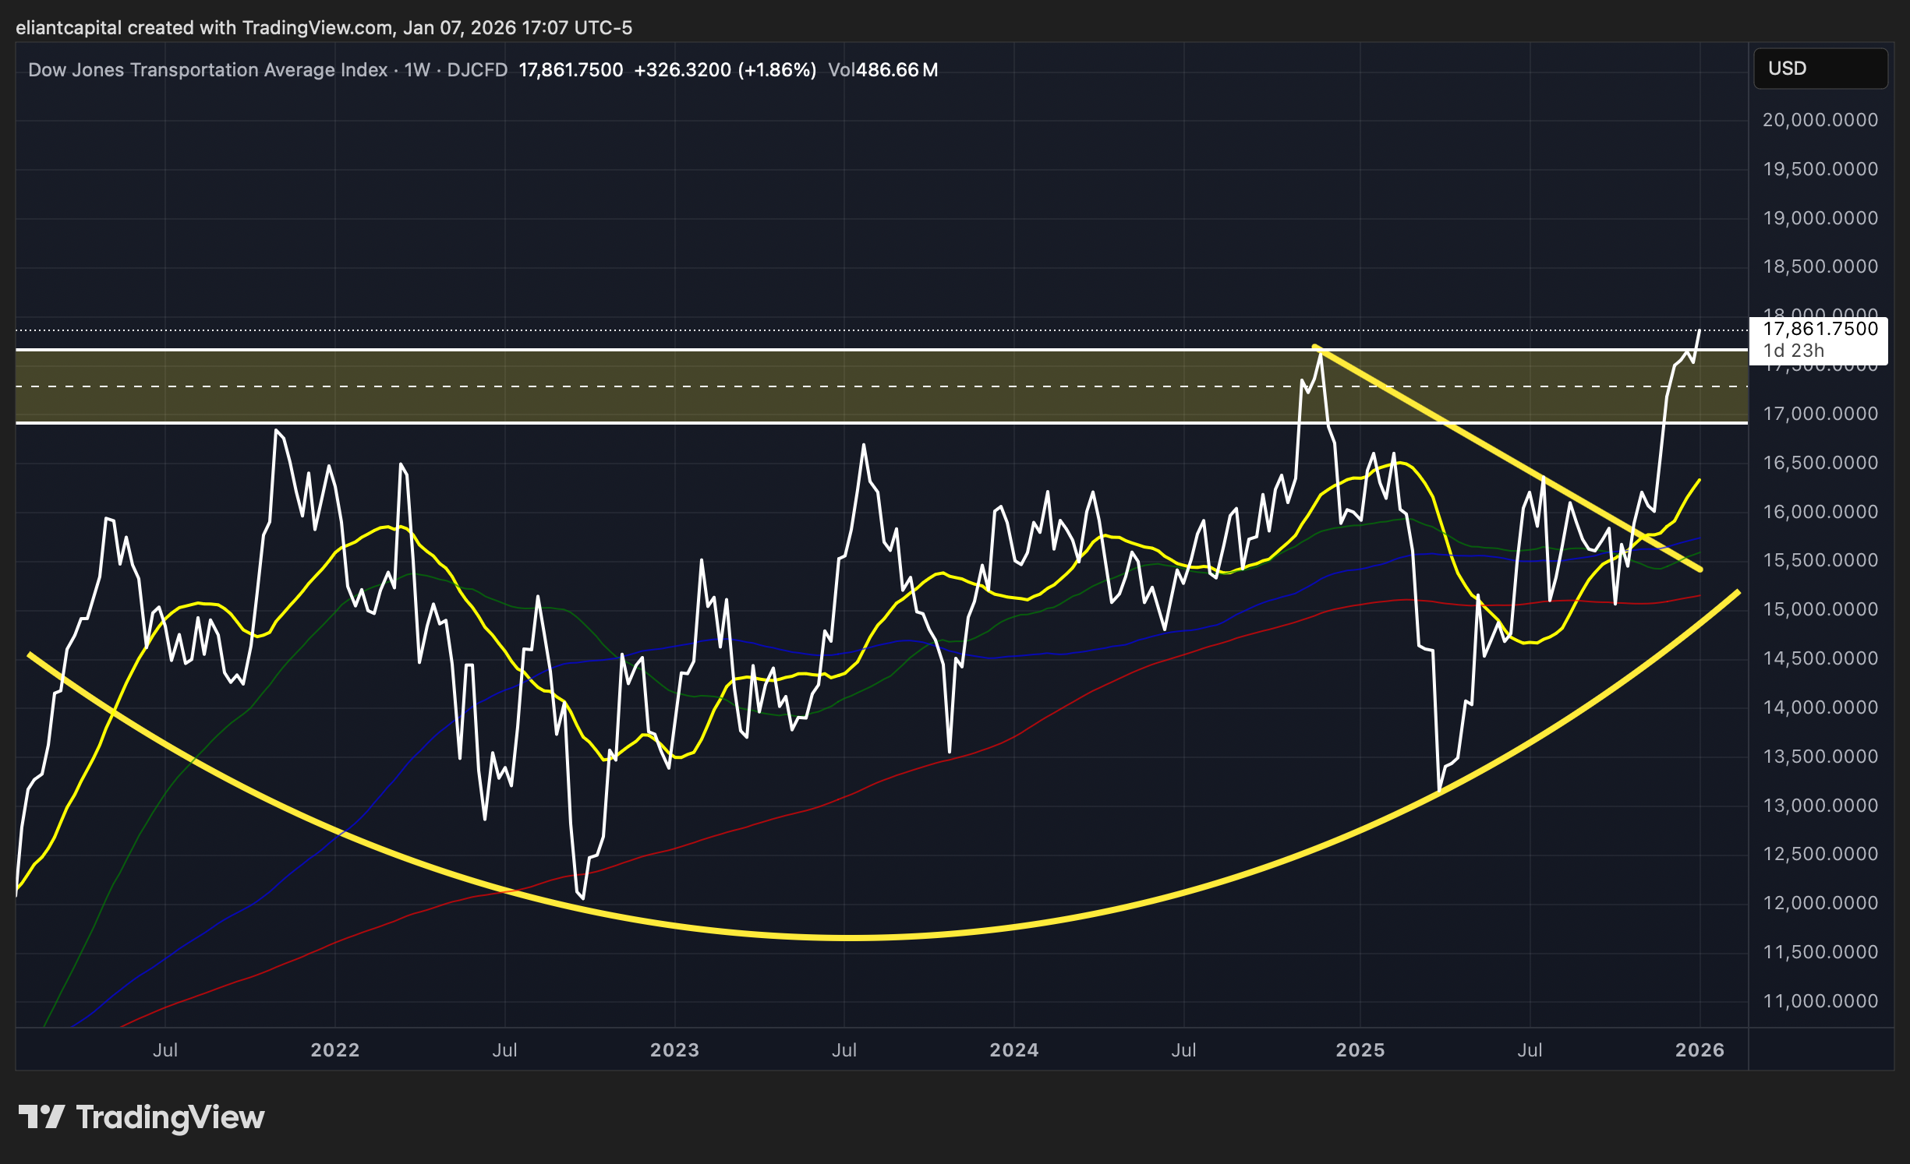1910x1164 pixels.
Task: Click the 20,000.0000 price axis label
Action: point(1820,120)
